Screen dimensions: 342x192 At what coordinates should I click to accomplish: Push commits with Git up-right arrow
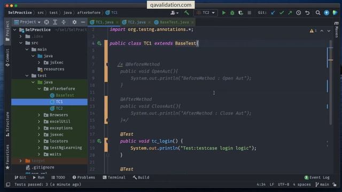point(290,13)
